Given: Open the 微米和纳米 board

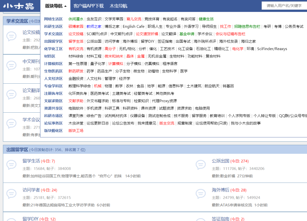Looking at the screenshot, I should coord(114,56).
